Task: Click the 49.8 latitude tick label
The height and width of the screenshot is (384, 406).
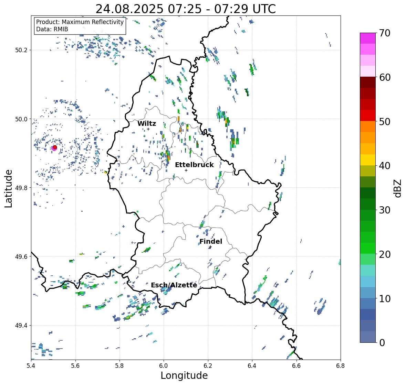Action: (21, 188)
